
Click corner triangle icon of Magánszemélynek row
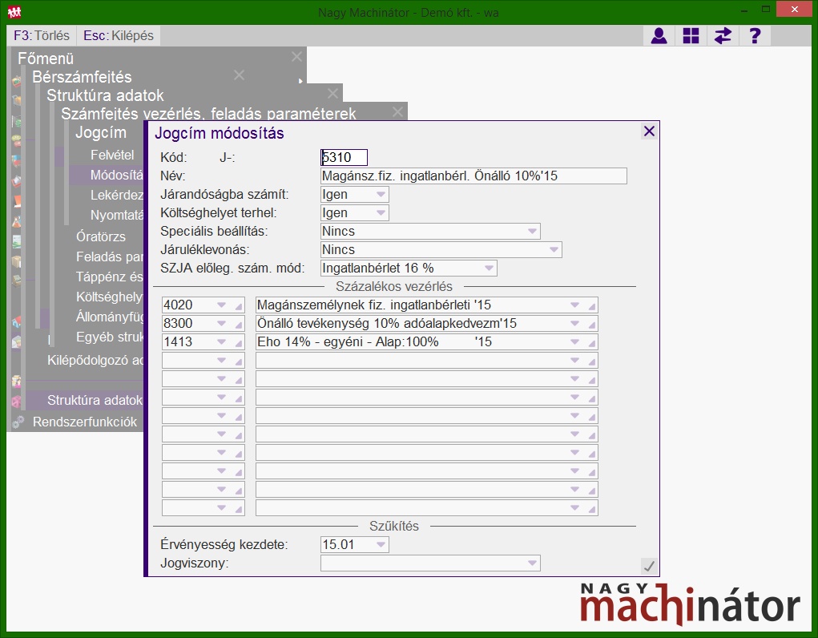(591, 306)
